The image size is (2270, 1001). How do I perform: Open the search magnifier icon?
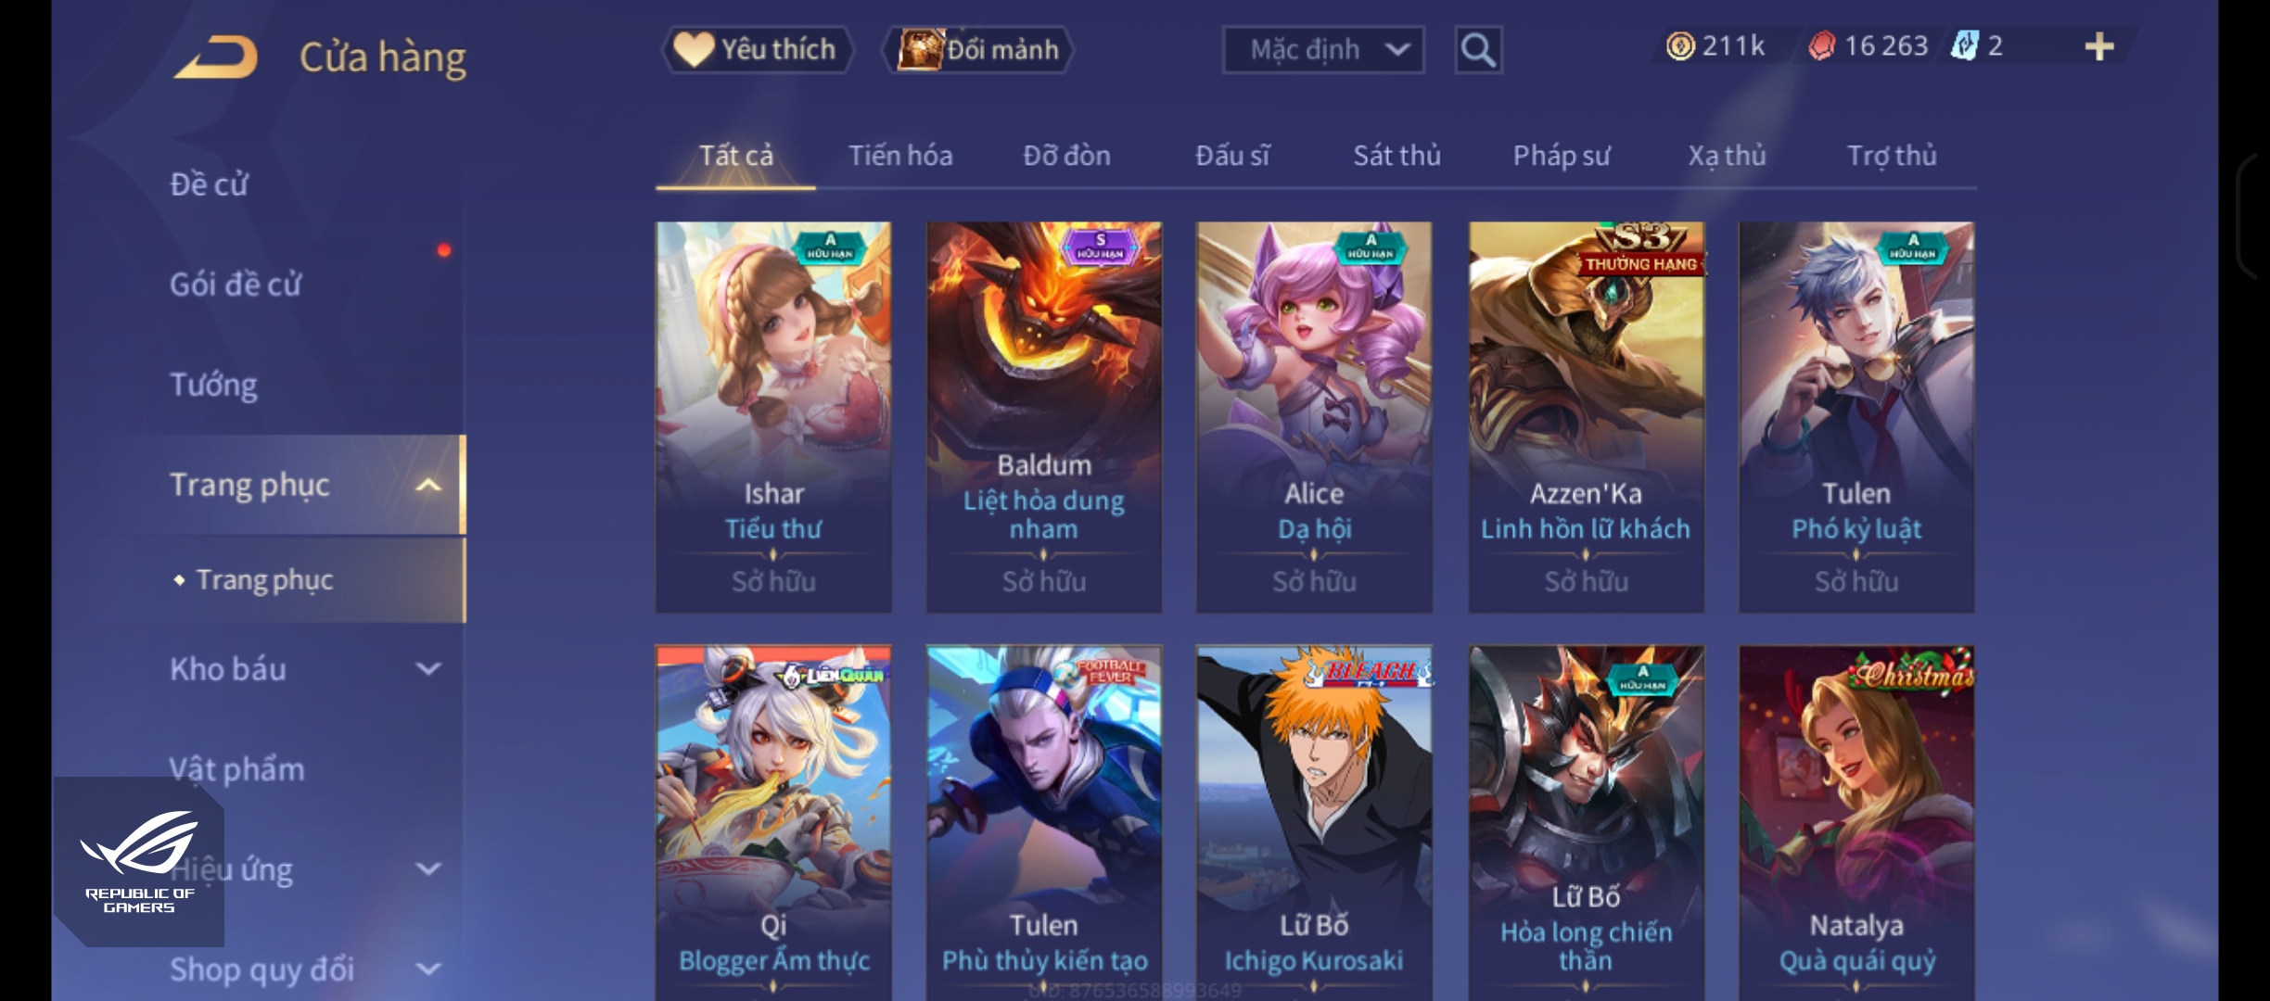point(1478,50)
